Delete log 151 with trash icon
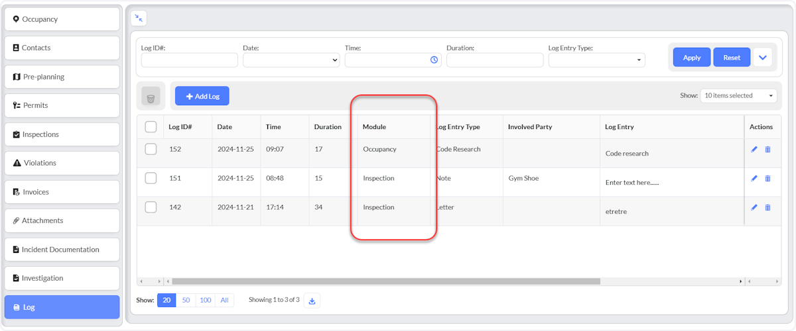 pyautogui.click(x=768, y=179)
